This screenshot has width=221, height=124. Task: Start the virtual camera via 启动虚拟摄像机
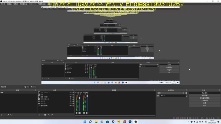pyautogui.click(x=204, y=98)
